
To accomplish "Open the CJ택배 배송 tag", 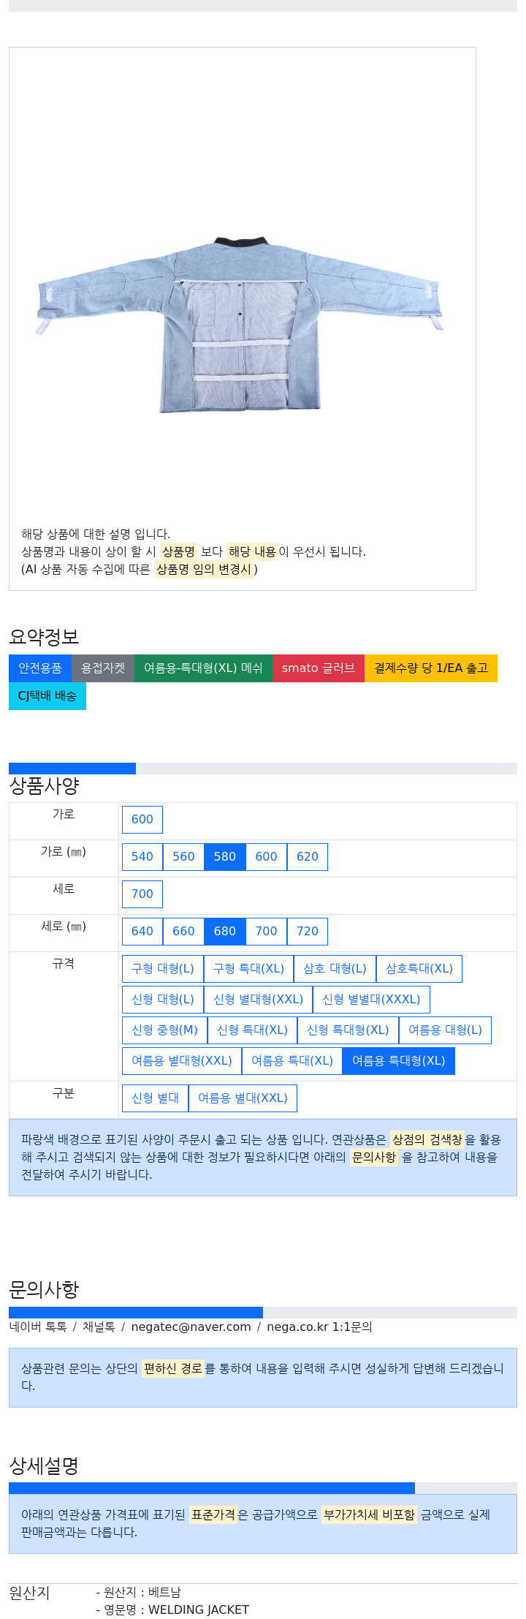I will (47, 696).
